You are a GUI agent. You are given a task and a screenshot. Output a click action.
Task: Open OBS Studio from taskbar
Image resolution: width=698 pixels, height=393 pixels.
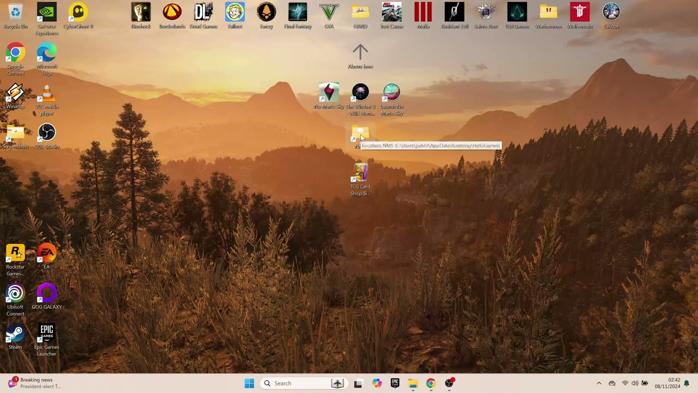(x=449, y=383)
